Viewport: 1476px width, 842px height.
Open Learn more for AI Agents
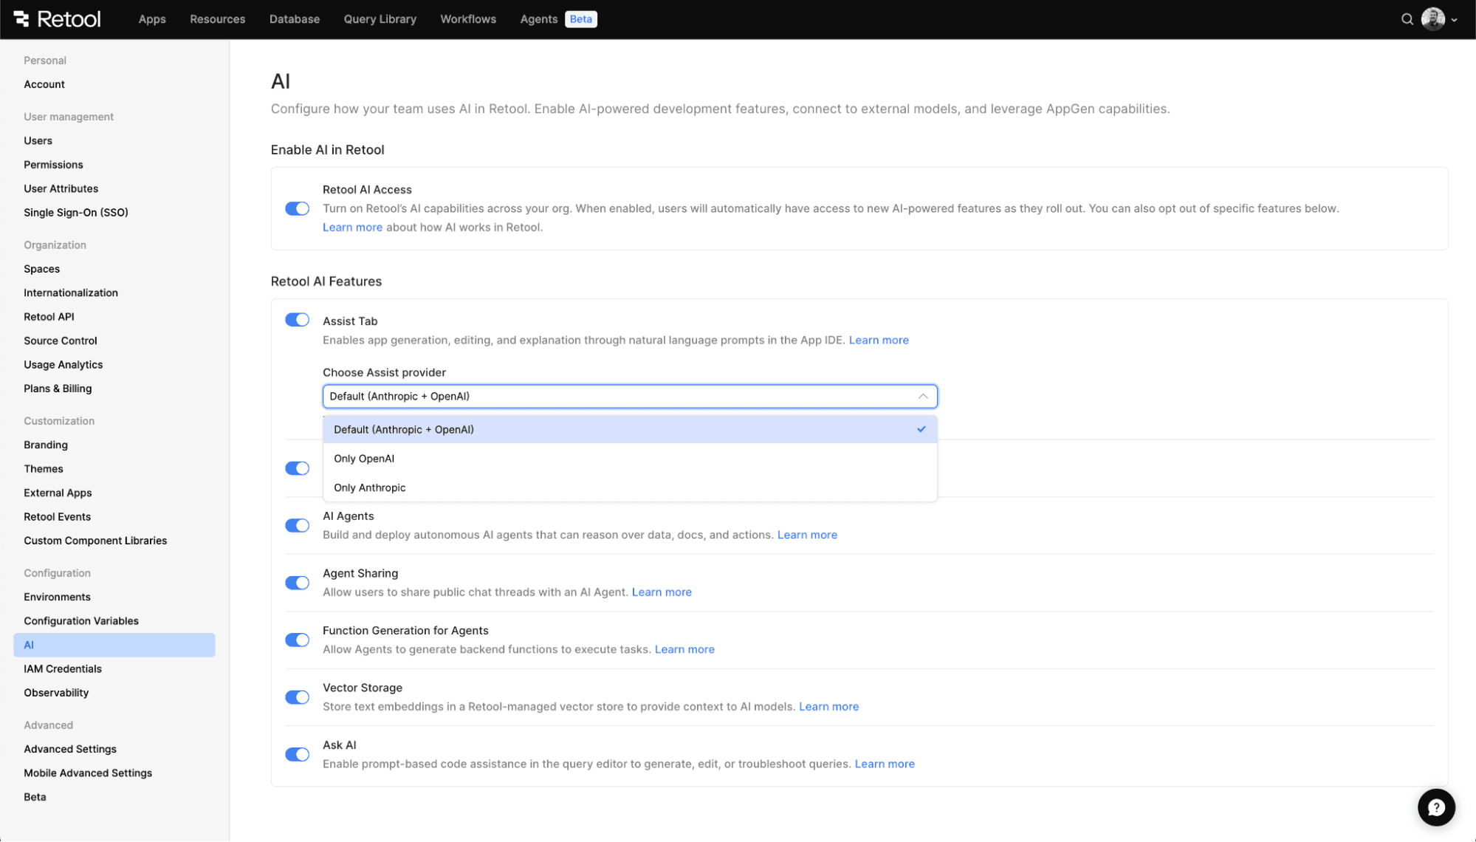pos(807,534)
